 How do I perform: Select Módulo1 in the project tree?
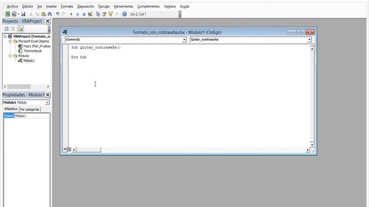point(27,61)
